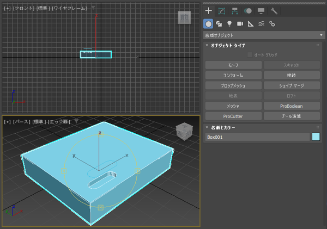Image resolution: width=327 pixels, height=229 pixels.
Task: Open the Modify command panel tab
Action: 221,11
